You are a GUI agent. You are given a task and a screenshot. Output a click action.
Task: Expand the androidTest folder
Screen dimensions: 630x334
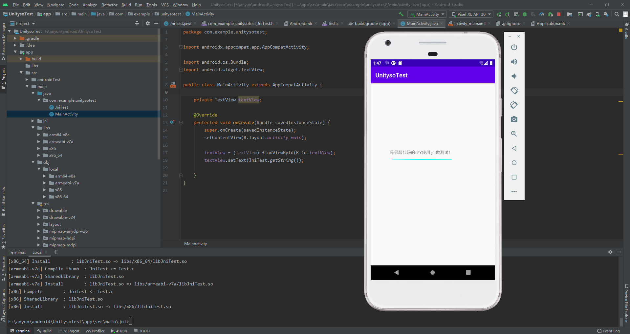pos(27,80)
